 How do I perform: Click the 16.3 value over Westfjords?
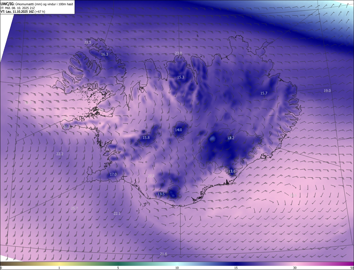(105, 54)
